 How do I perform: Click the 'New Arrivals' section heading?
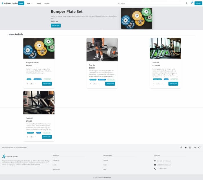(16, 34)
